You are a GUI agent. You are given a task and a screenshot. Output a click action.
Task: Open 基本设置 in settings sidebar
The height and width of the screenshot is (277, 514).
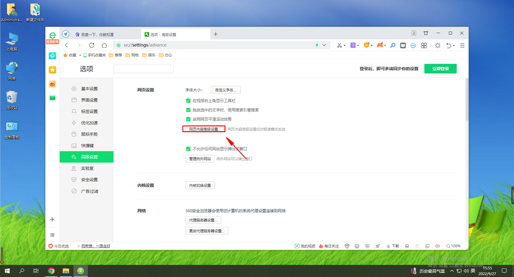(x=87, y=89)
